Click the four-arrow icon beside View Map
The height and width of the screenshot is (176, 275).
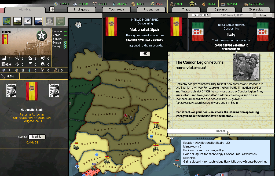52,9
